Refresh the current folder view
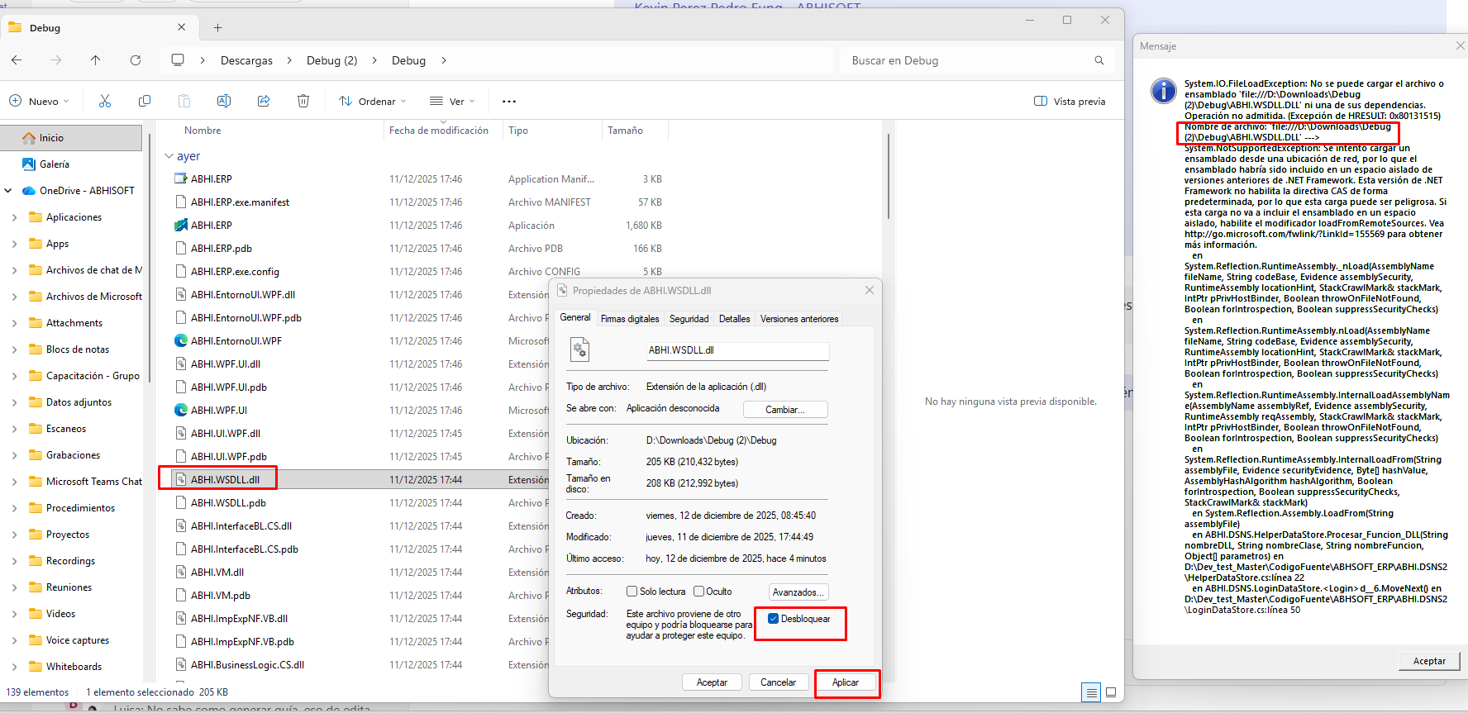The image size is (1468, 713). pos(136,60)
